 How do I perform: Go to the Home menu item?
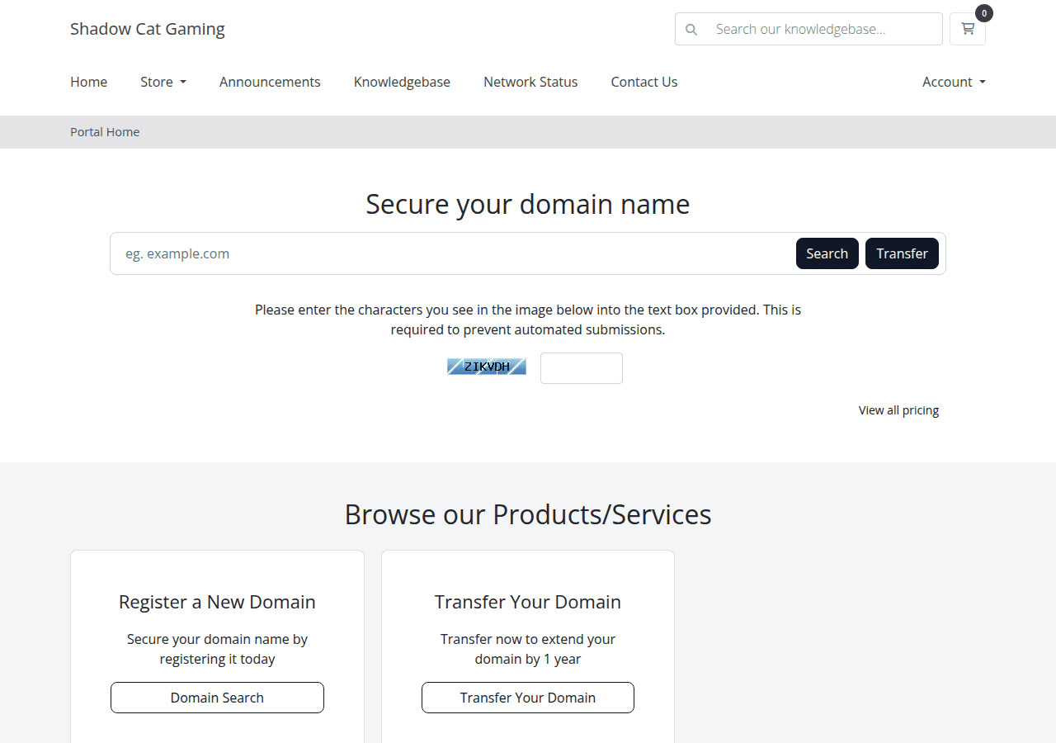[88, 82]
